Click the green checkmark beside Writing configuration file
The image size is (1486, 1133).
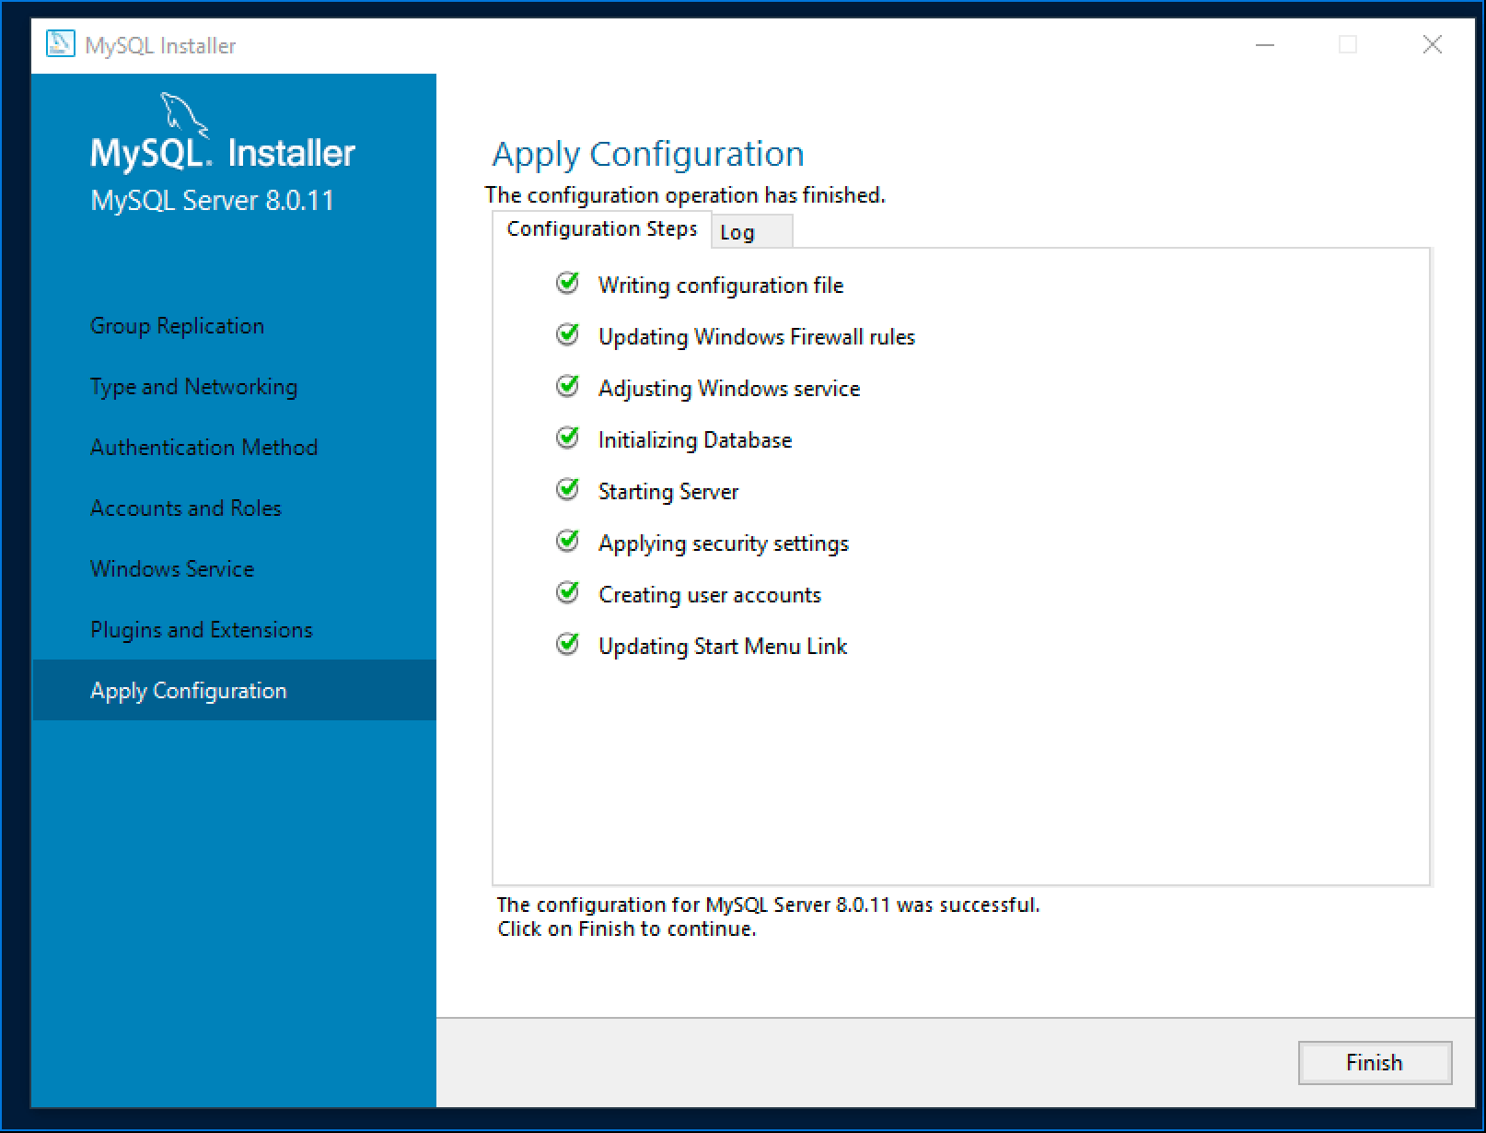(x=568, y=284)
